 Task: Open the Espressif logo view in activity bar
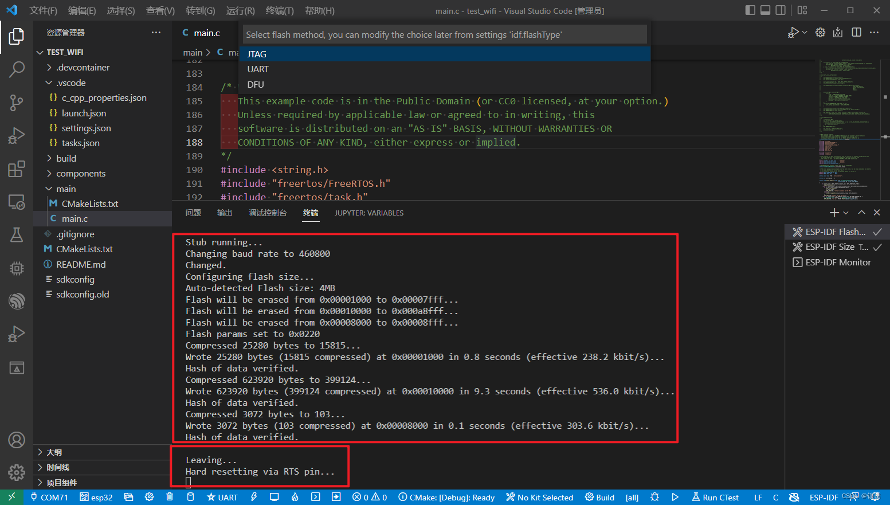point(17,300)
